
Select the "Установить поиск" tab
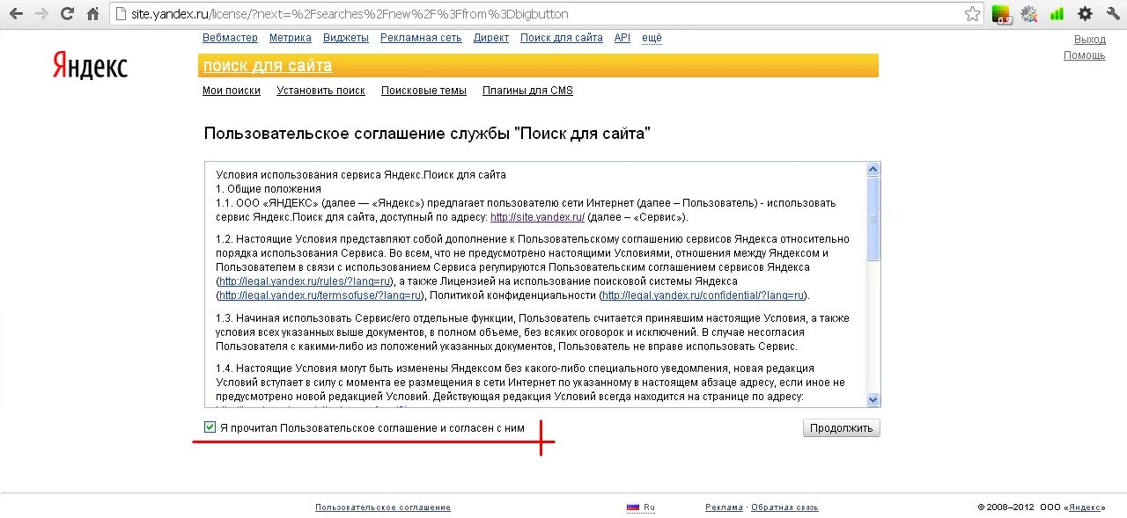coord(320,90)
